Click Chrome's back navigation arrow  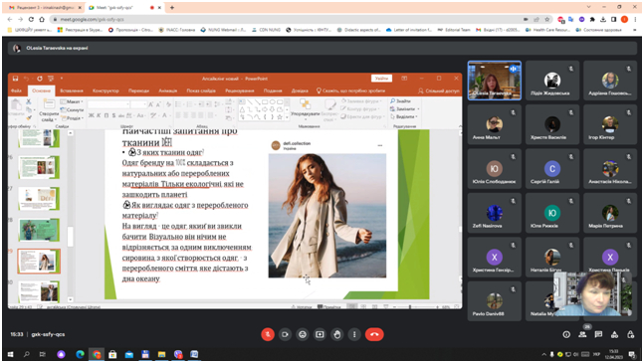click(10, 19)
